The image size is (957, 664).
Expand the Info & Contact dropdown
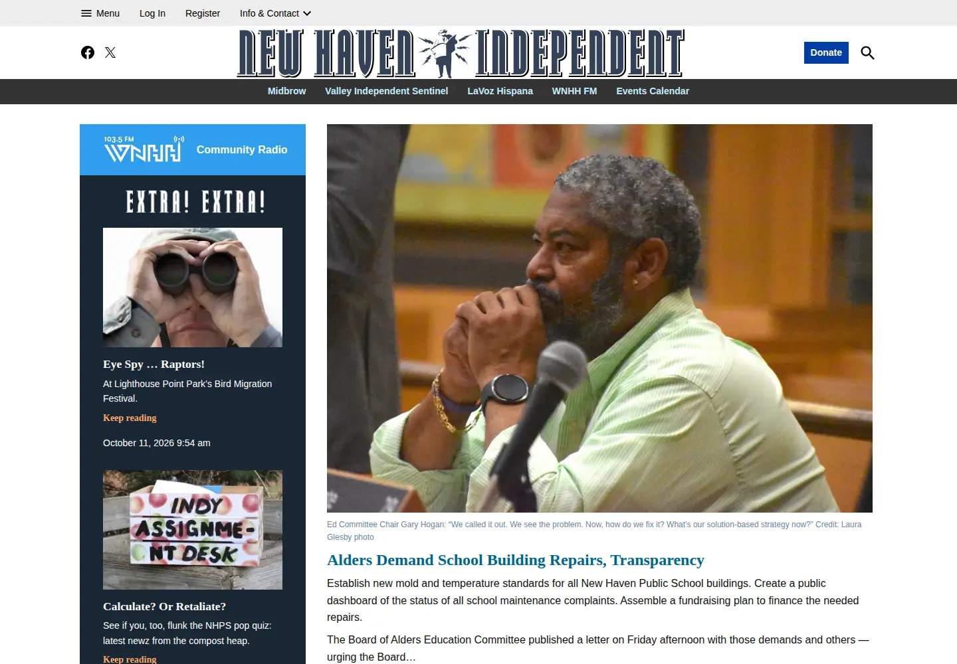pyautogui.click(x=275, y=13)
